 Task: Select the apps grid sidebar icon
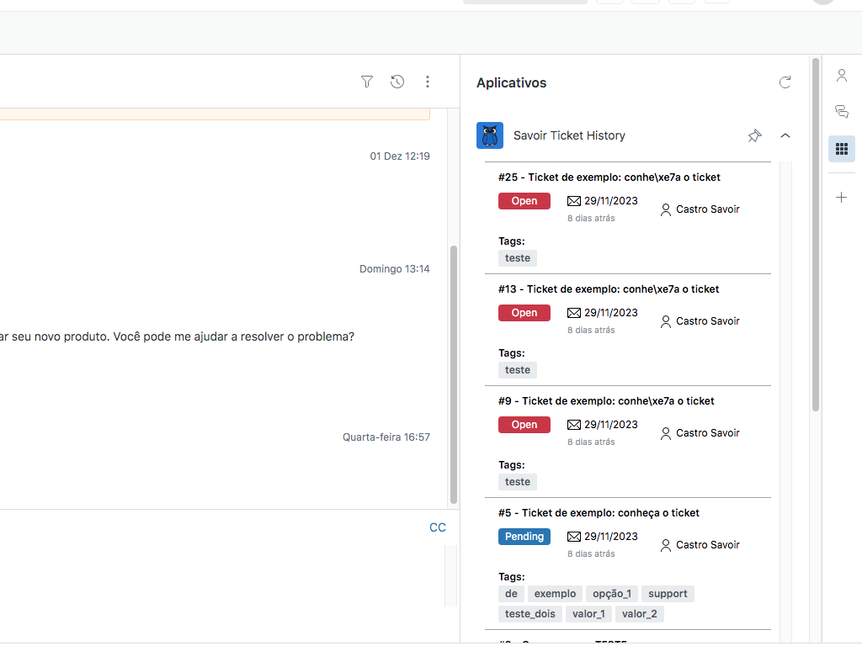841,149
